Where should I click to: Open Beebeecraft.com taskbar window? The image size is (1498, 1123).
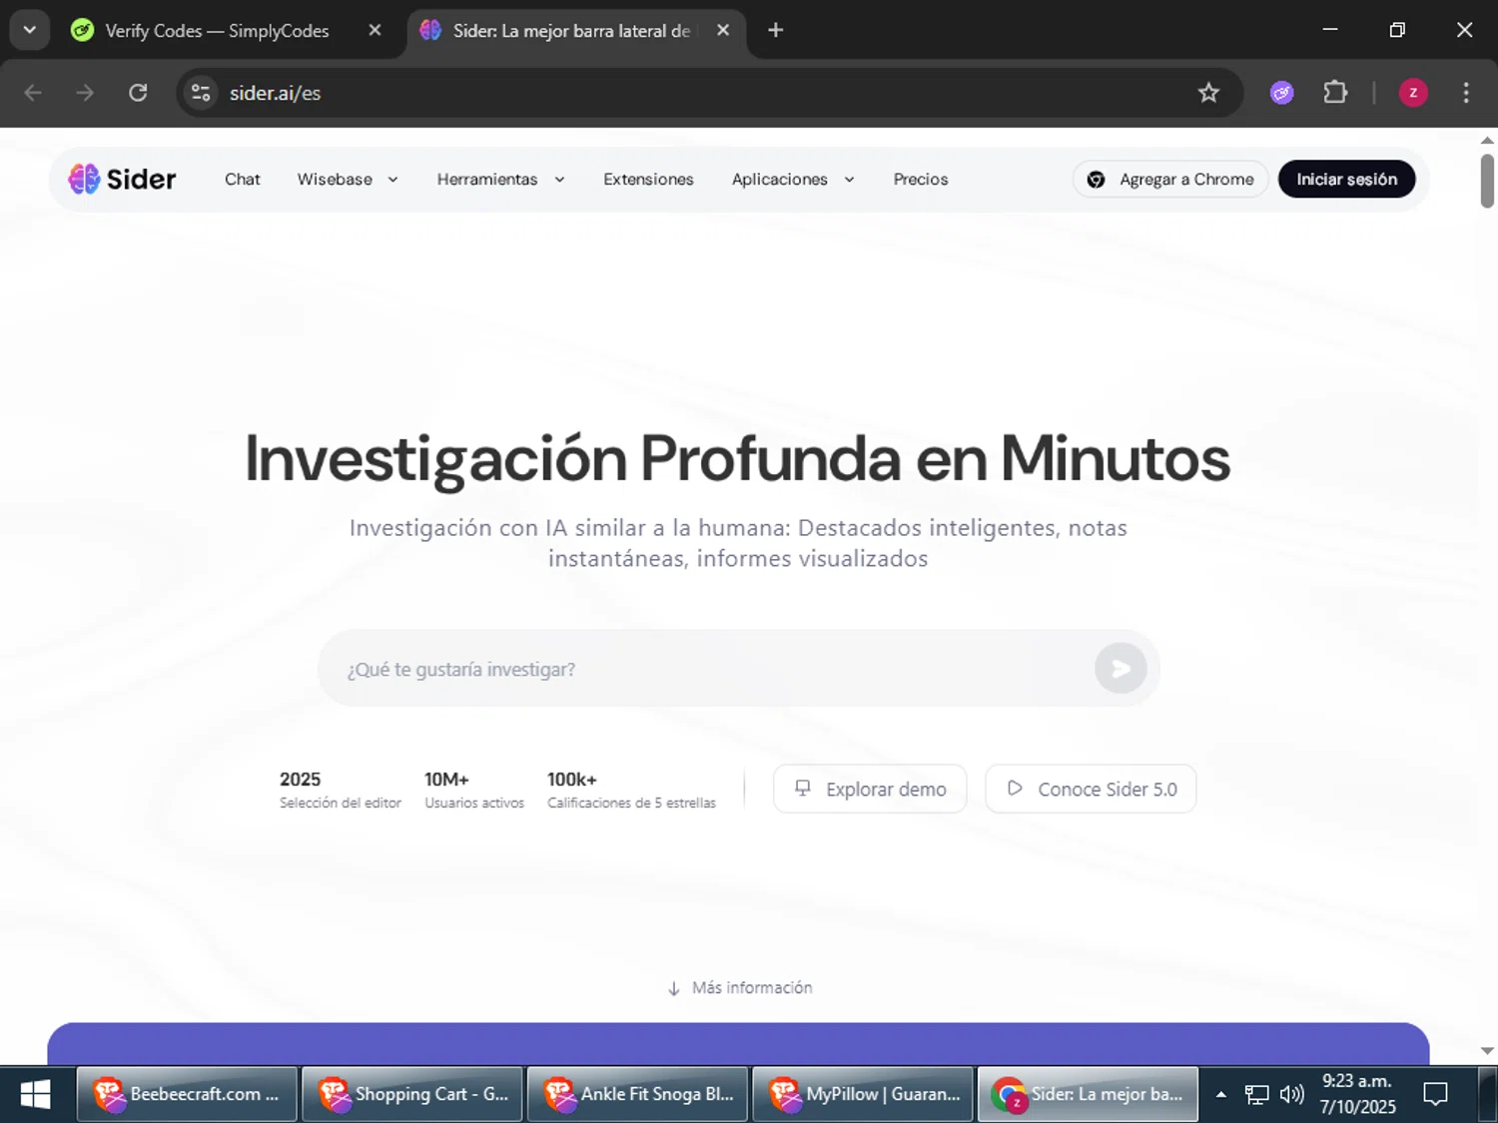click(x=187, y=1095)
